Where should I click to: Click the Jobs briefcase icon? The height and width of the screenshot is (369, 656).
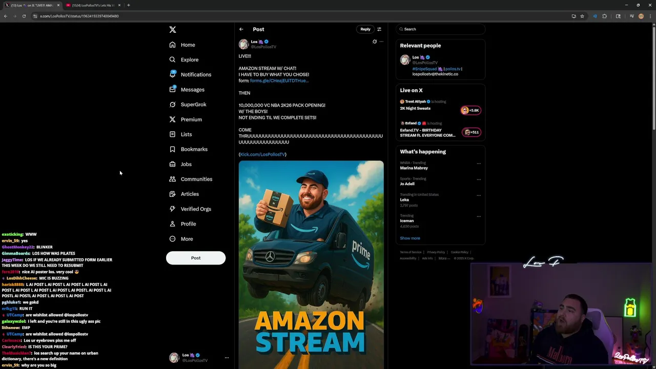tap(173, 164)
